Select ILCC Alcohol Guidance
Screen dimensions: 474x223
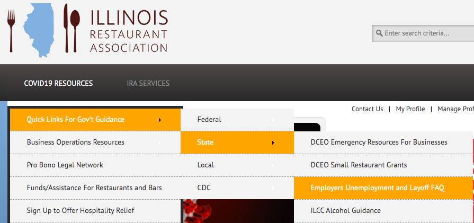[346, 210]
